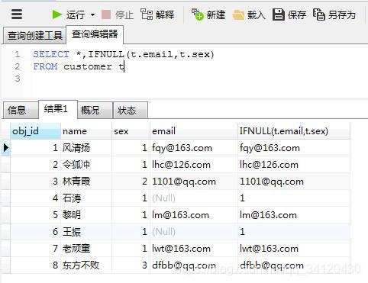Click sex value 3 in 东方不败 row
368x283 pixels.
pos(131,265)
